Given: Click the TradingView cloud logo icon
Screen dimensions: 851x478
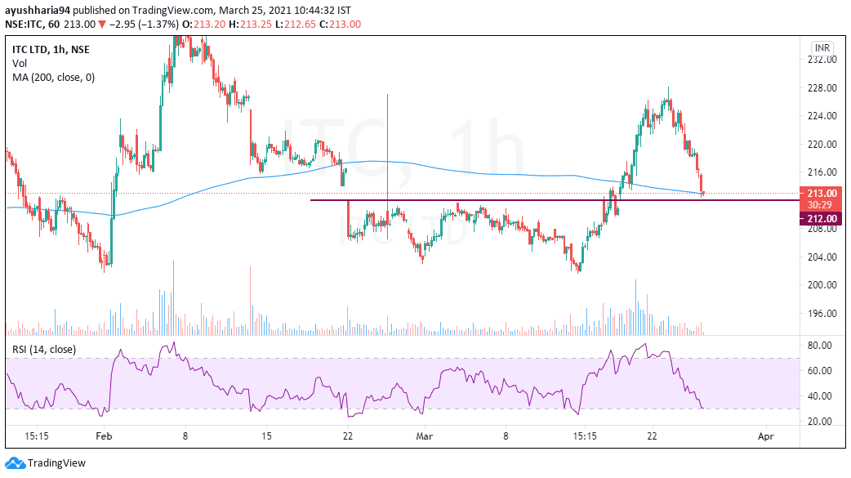Looking at the screenshot, I should click(x=16, y=463).
